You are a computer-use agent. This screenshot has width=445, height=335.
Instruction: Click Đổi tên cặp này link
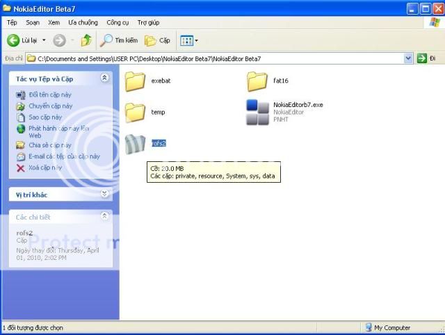pyautogui.click(x=49, y=95)
